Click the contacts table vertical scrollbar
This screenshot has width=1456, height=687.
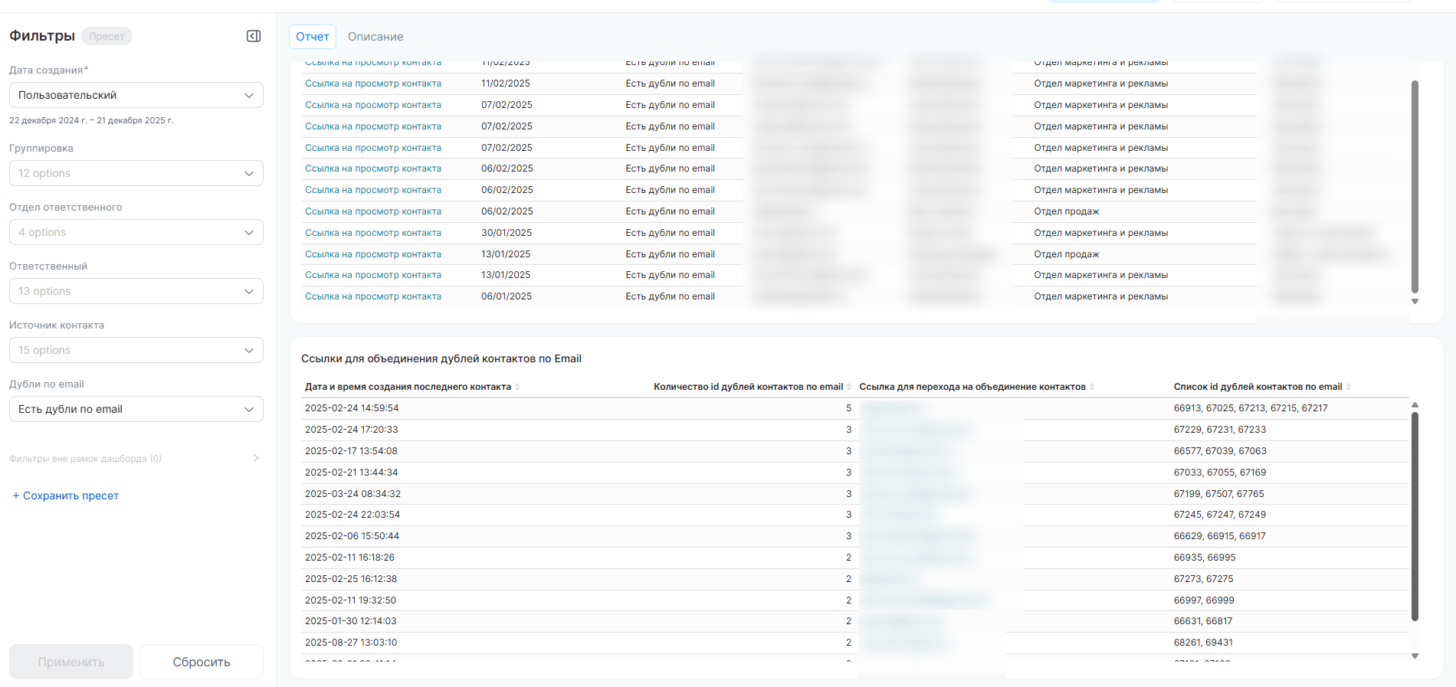[x=1415, y=186]
